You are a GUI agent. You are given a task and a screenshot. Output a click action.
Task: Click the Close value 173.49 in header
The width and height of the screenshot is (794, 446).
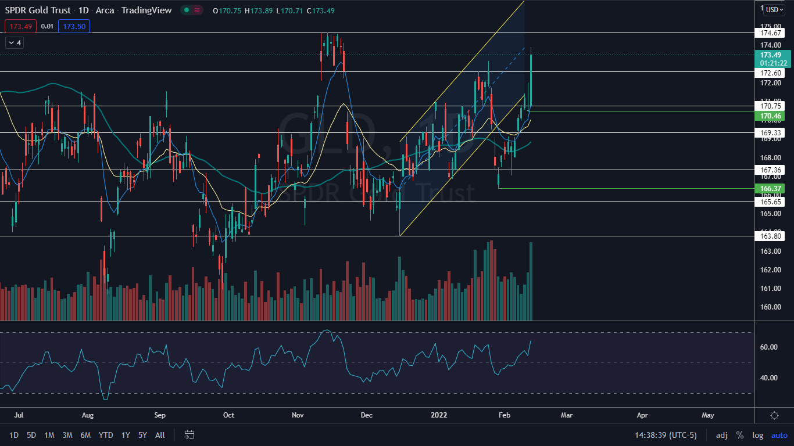coord(324,10)
